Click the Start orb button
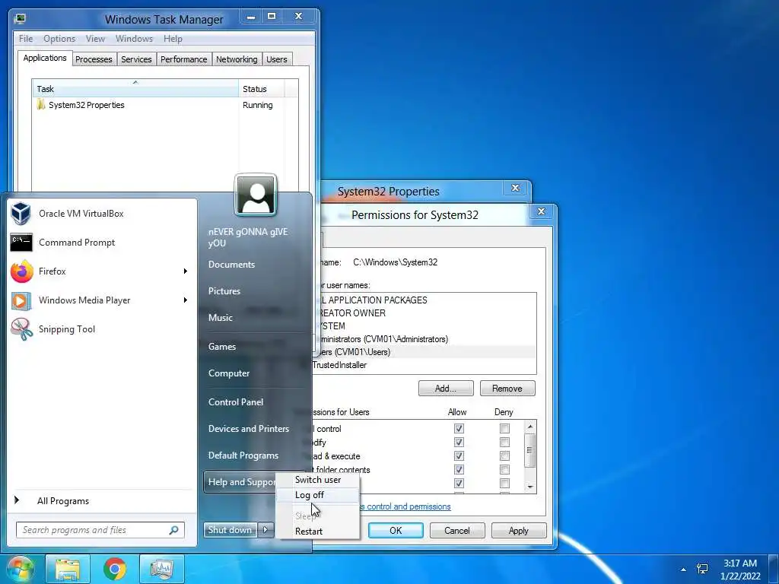Image resolution: width=779 pixels, height=584 pixels. (19, 569)
